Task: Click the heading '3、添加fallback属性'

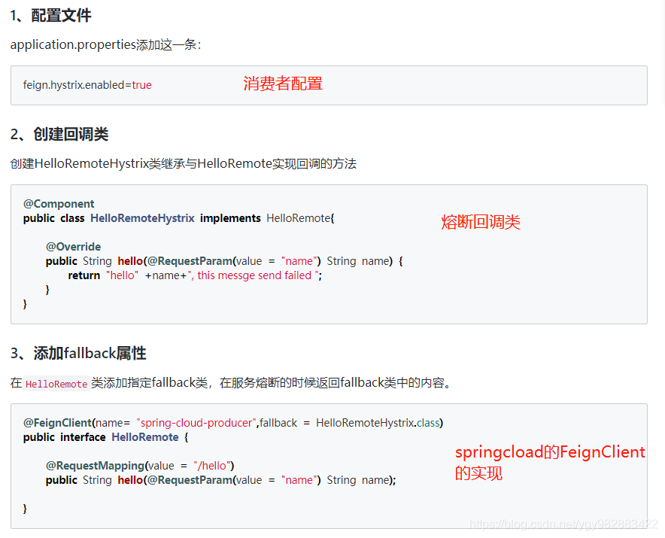Action: pyautogui.click(x=78, y=353)
